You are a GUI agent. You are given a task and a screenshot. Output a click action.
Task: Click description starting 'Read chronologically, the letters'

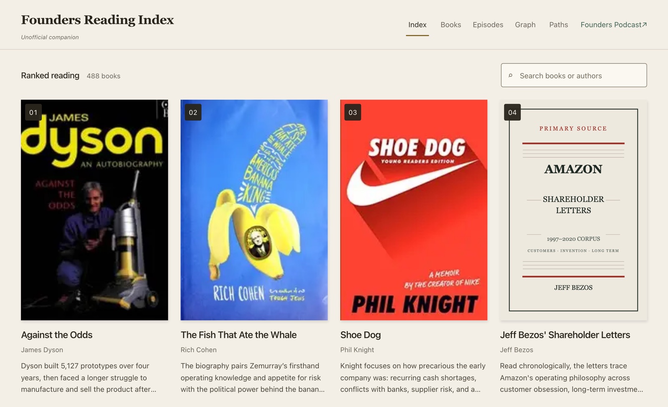572,377
